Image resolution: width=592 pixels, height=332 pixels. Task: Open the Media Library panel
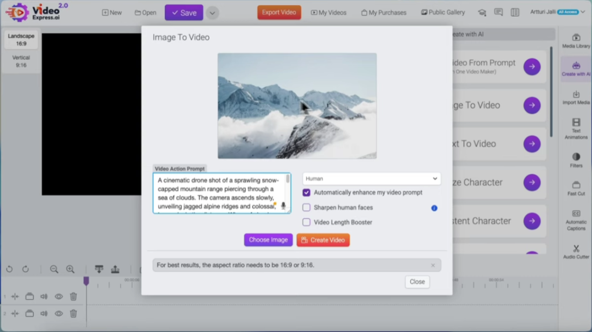576,41
